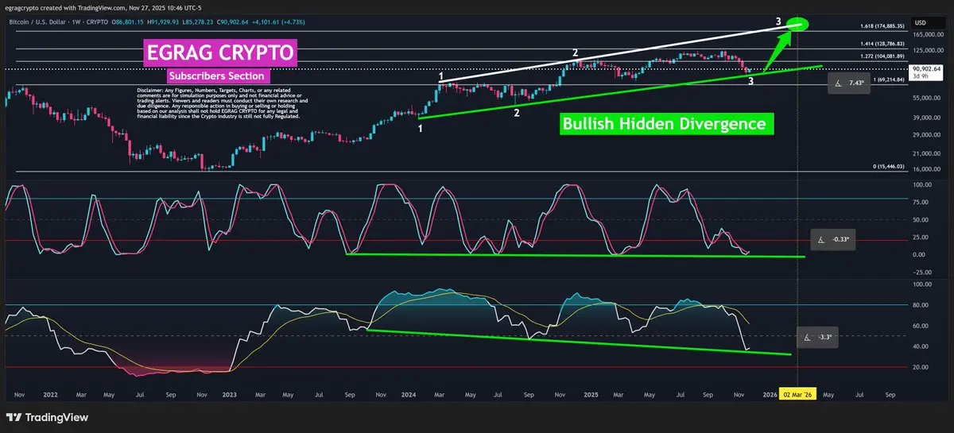Click the 7.43° angle measurement value

[856, 83]
